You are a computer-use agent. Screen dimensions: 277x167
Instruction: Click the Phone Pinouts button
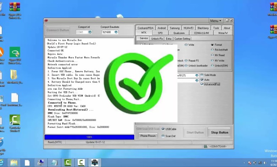(x=148, y=136)
